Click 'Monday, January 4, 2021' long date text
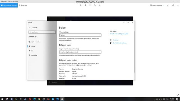The height and width of the screenshot is (101, 180). click(79, 76)
